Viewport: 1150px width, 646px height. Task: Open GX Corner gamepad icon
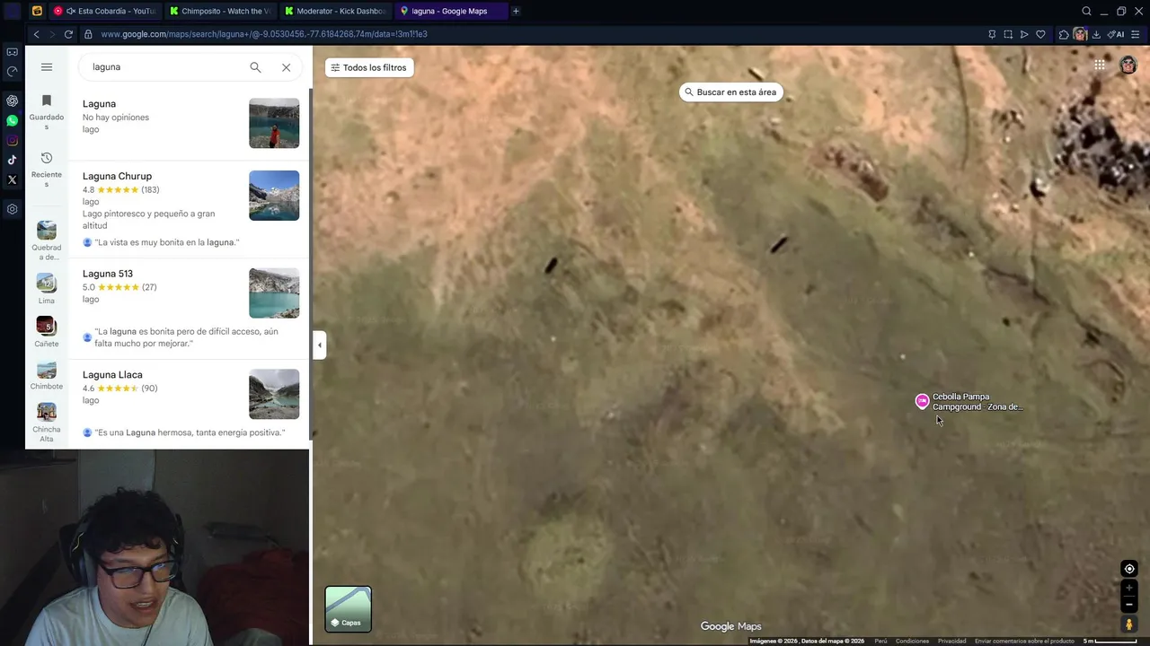click(12, 51)
